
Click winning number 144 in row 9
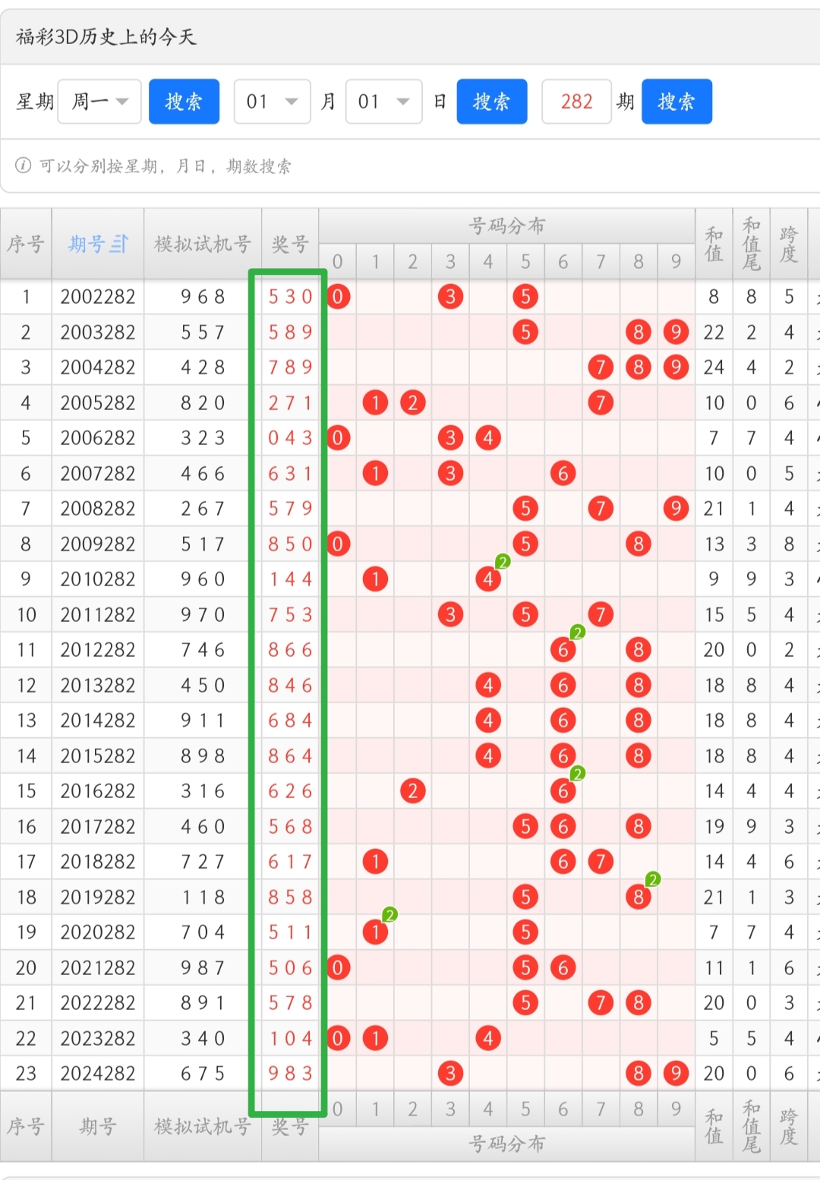[290, 579]
